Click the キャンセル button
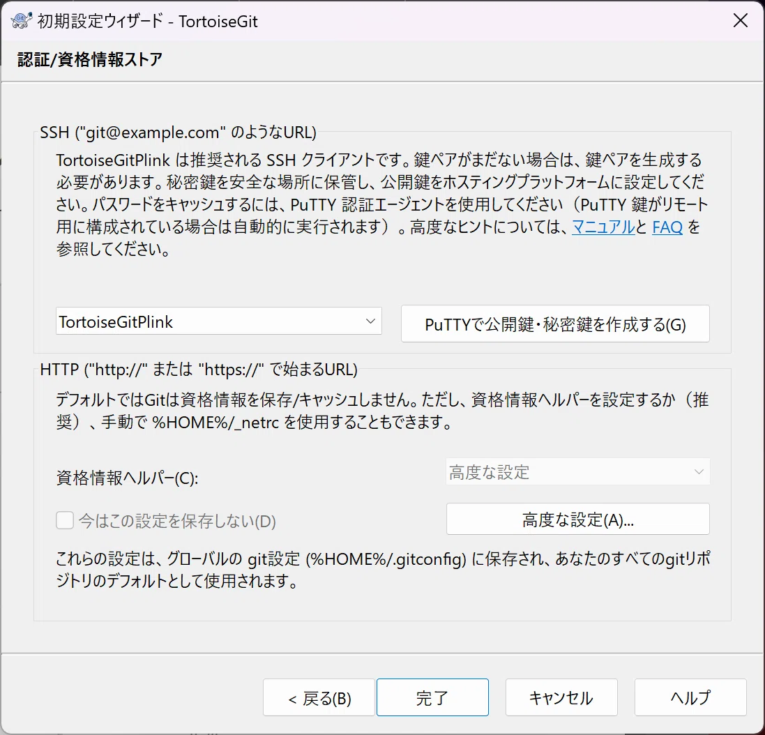 (561, 698)
